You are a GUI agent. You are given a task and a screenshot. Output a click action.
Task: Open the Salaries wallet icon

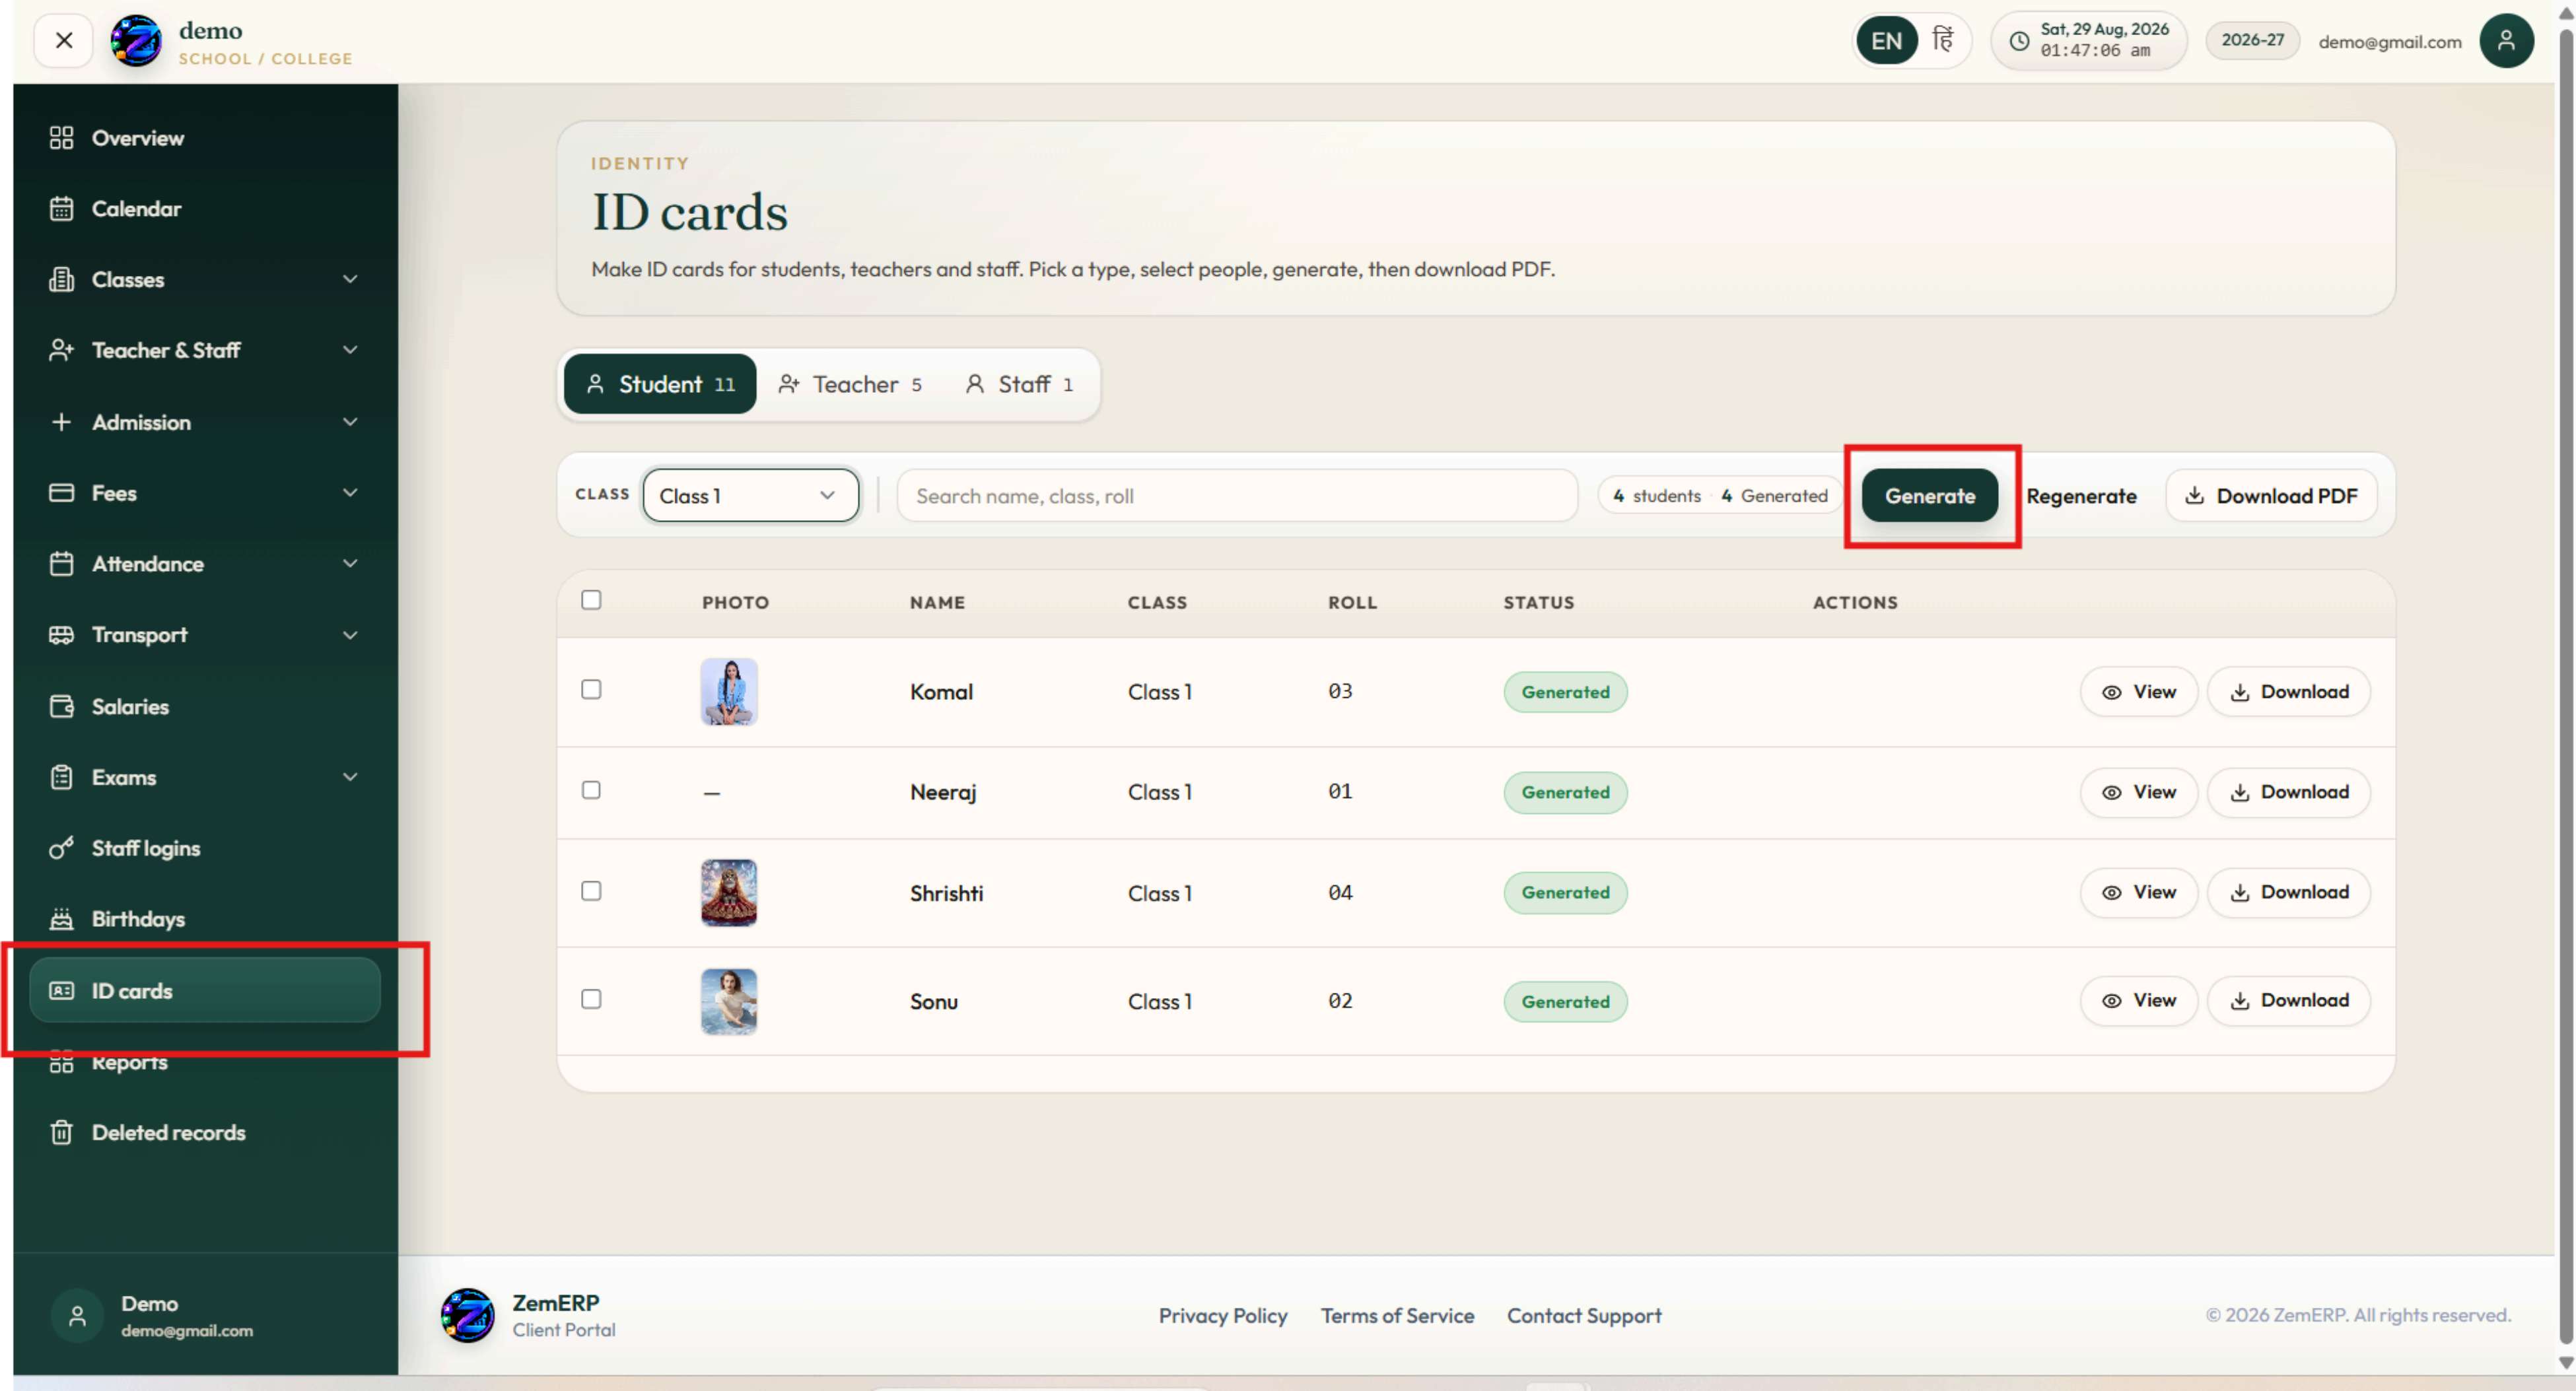(61, 707)
